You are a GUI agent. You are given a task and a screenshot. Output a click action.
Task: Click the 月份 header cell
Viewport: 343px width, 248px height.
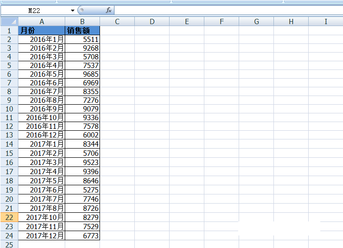tap(42, 30)
